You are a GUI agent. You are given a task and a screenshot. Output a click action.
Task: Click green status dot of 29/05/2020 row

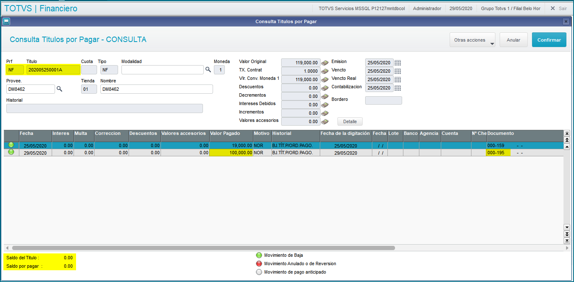[11, 152]
